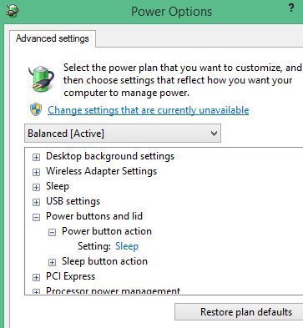The width and height of the screenshot is (303, 328).
Task: Click the help question mark icon
Action: (291, 8)
